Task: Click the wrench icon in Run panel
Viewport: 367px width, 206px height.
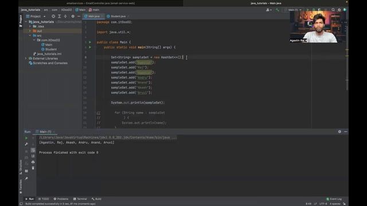Action: click(26, 144)
